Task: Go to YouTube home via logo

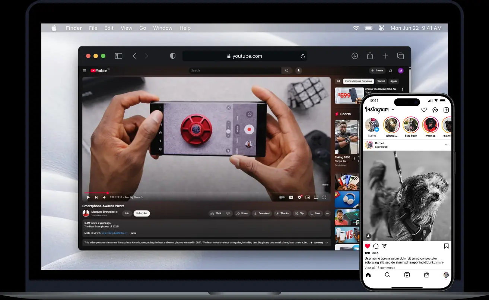Action: pos(99,70)
